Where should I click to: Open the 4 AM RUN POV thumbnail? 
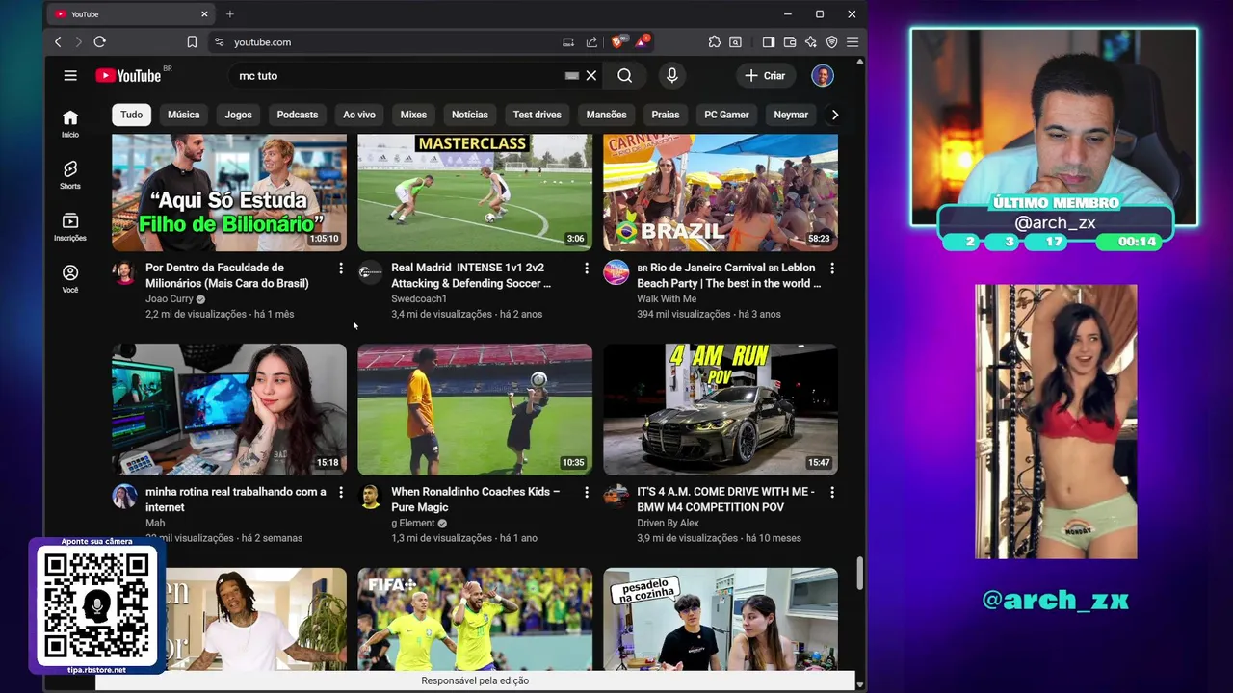point(721,409)
